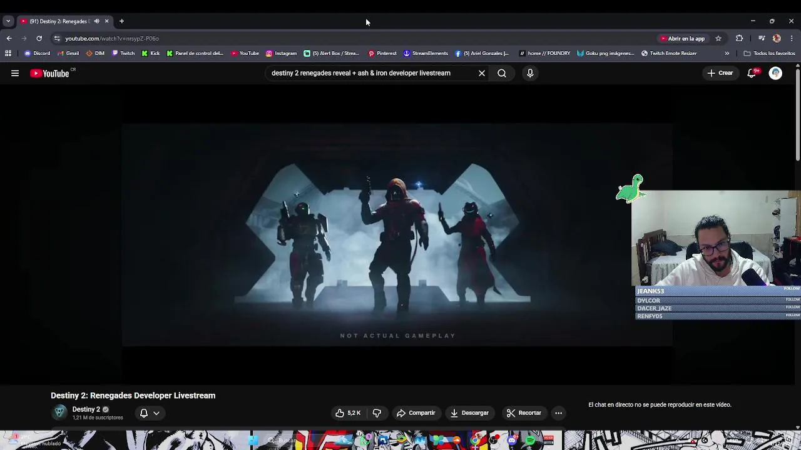Clip the video with Recortar
Image resolution: width=801 pixels, height=450 pixels.
(x=524, y=412)
